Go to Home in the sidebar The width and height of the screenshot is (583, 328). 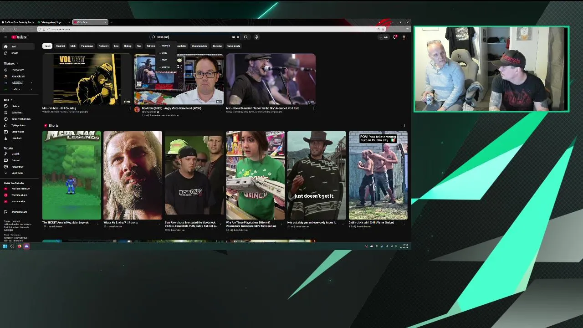tap(18, 46)
